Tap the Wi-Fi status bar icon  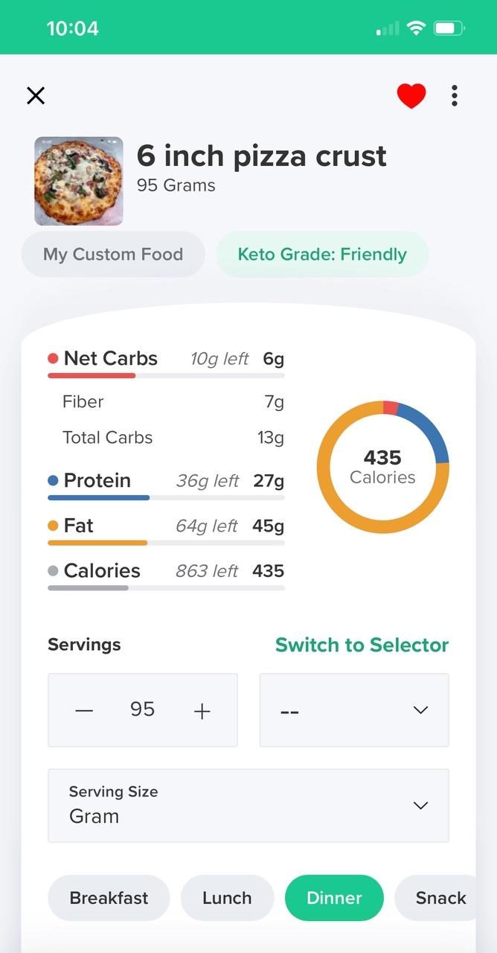tap(416, 28)
